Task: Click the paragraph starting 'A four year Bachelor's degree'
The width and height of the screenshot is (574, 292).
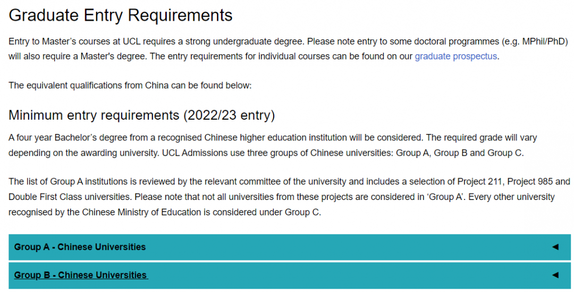Action: (273, 145)
